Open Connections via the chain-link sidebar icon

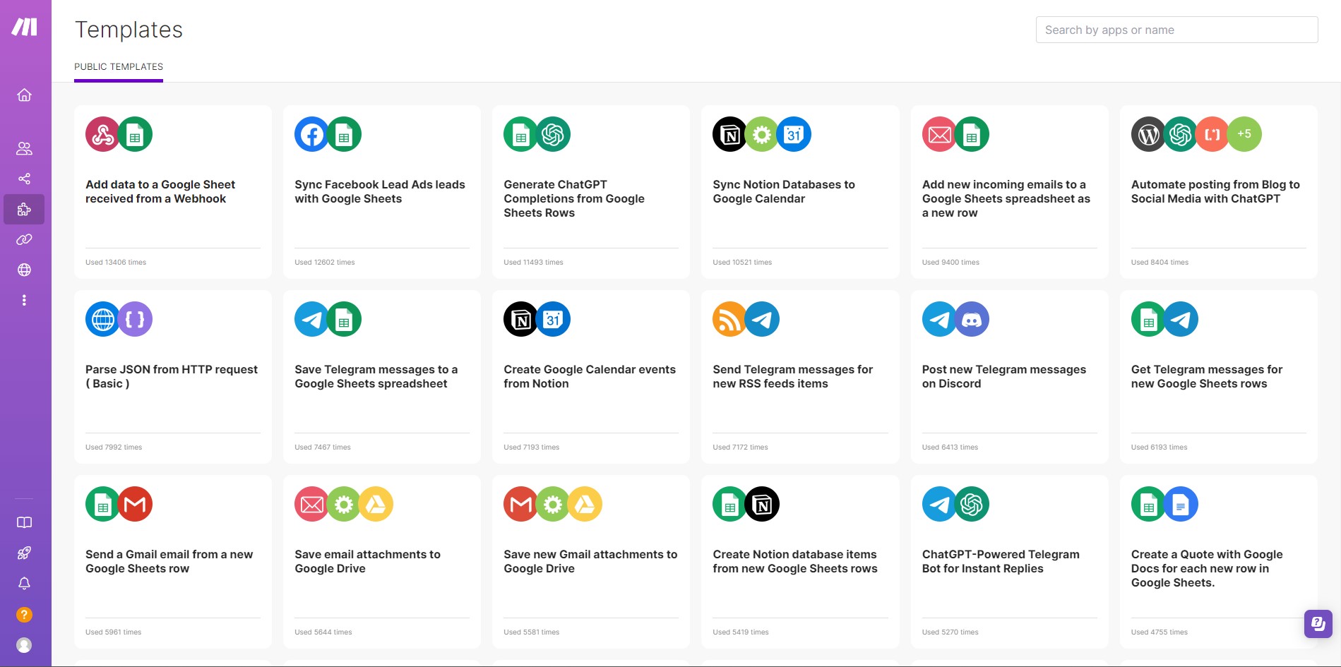click(24, 239)
